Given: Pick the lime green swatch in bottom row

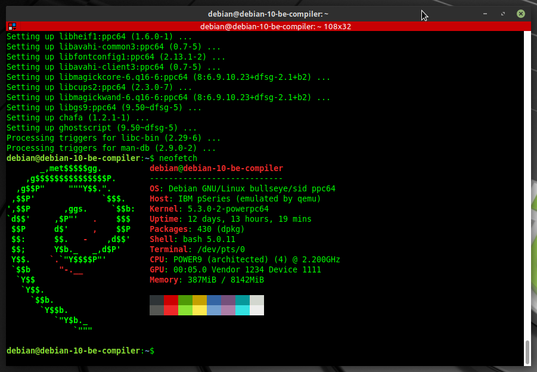Looking at the screenshot, I should 185,310.
